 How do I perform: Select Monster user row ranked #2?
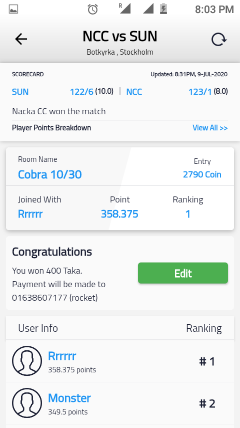(x=120, y=403)
